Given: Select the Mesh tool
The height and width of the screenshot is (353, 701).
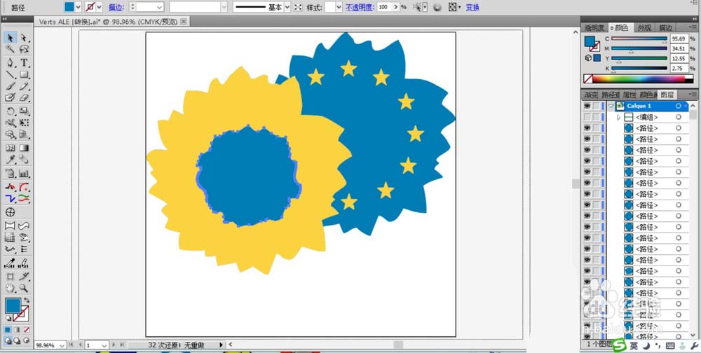Looking at the screenshot, I should pyautogui.click(x=11, y=148).
